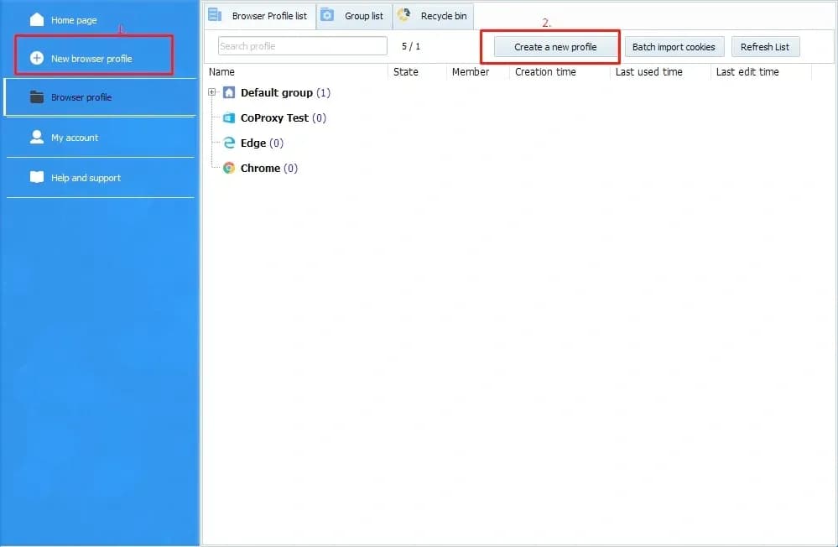This screenshot has height=547, width=838.
Task: Click the Batch import cookies button
Action: coord(674,47)
